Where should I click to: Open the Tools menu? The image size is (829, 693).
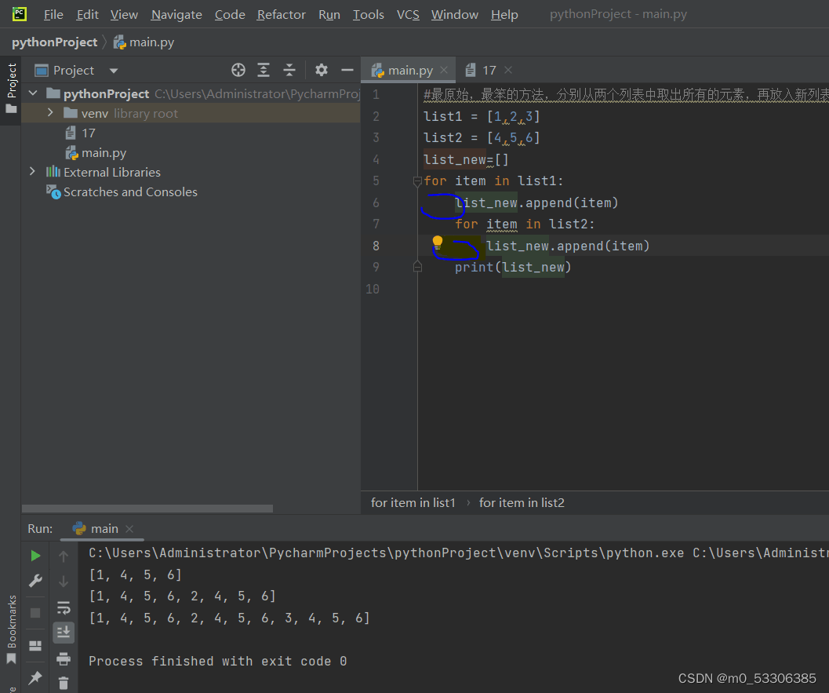[x=368, y=14]
